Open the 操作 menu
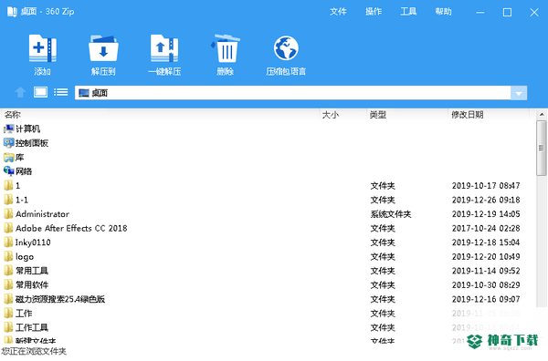The width and height of the screenshot is (548, 361). (x=374, y=12)
